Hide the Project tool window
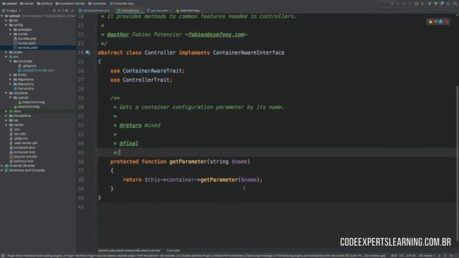459x258 pixels. coord(72,11)
